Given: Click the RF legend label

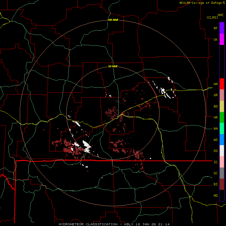Looking at the screenshot, I should (x=215, y=28).
